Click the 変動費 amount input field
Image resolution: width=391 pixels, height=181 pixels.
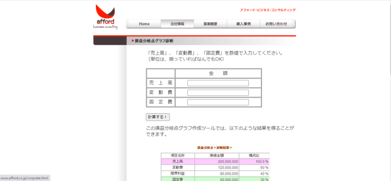(218, 93)
